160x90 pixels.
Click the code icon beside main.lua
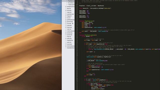coord(66,29)
